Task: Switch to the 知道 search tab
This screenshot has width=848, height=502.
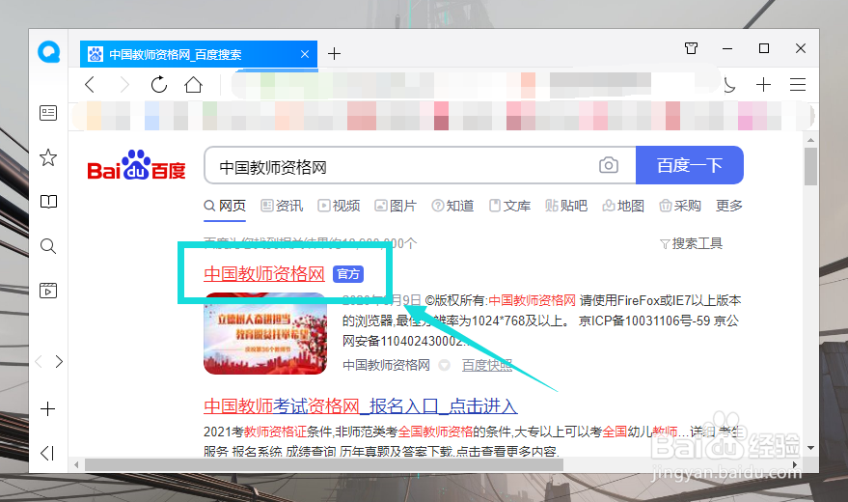Action: click(x=452, y=206)
